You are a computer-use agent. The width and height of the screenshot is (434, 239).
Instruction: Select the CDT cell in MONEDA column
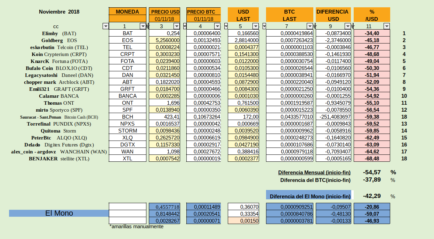[x=128, y=68]
